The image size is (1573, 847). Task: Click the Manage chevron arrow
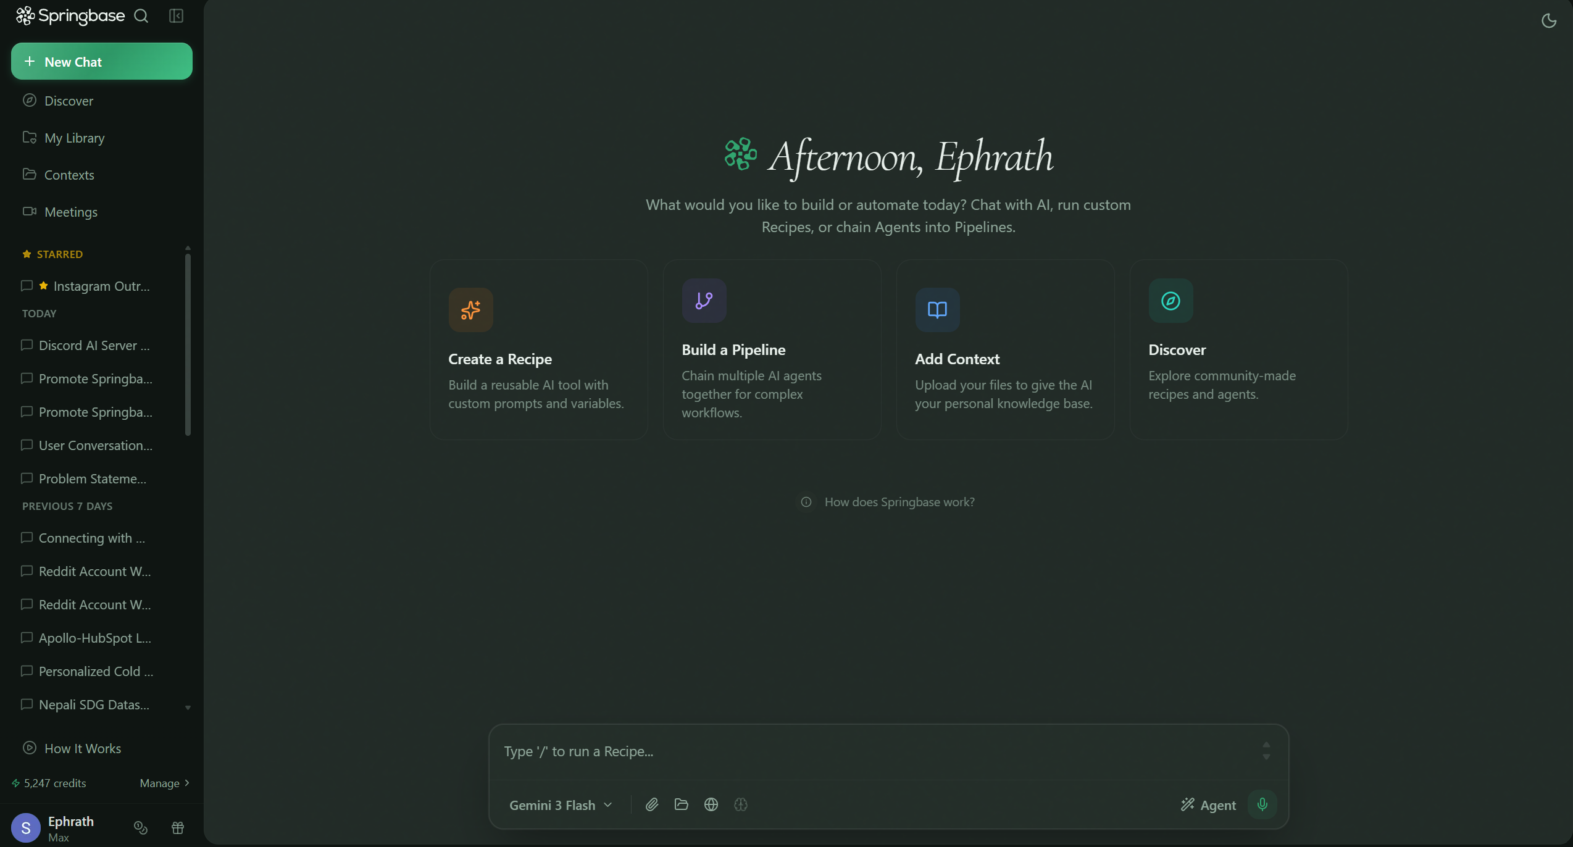tap(187, 783)
